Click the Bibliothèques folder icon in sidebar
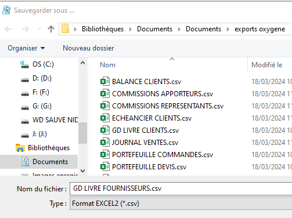292x218 pixels. [x=20, y=148]
